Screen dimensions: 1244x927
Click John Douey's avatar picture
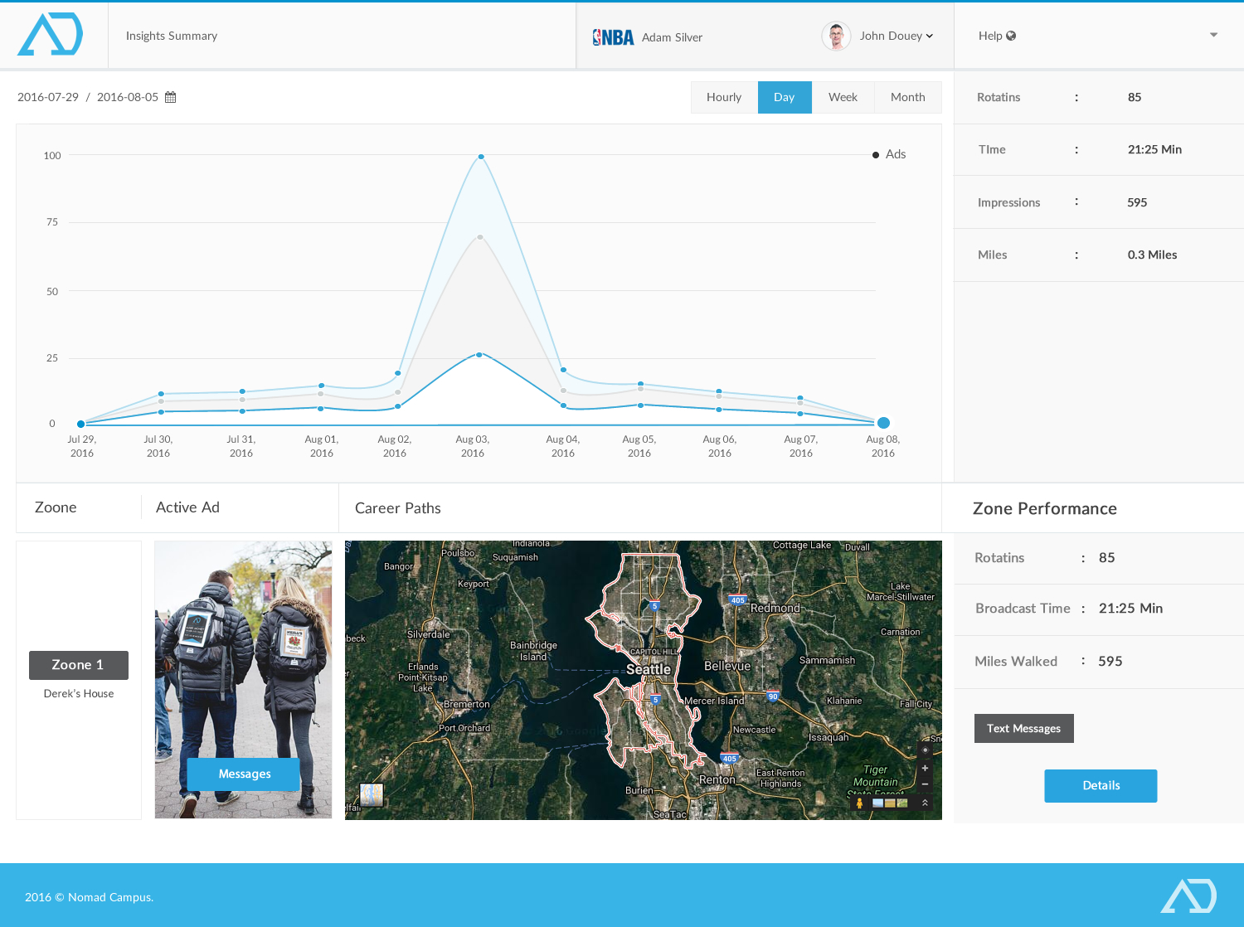pos(836,36)
